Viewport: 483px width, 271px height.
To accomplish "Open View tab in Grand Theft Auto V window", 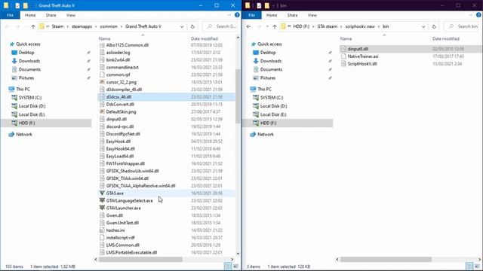I will [x=70, y=15].
